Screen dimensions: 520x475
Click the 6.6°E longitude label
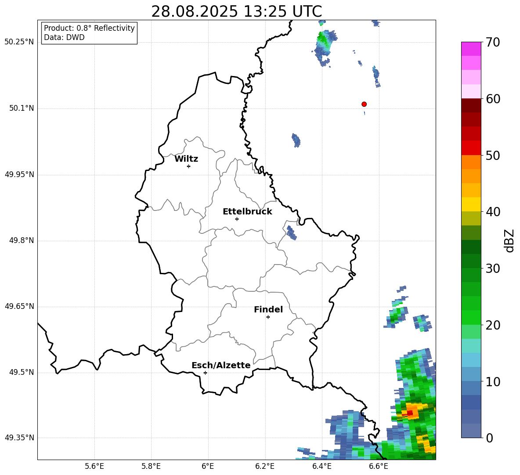(x=379, y=466)
